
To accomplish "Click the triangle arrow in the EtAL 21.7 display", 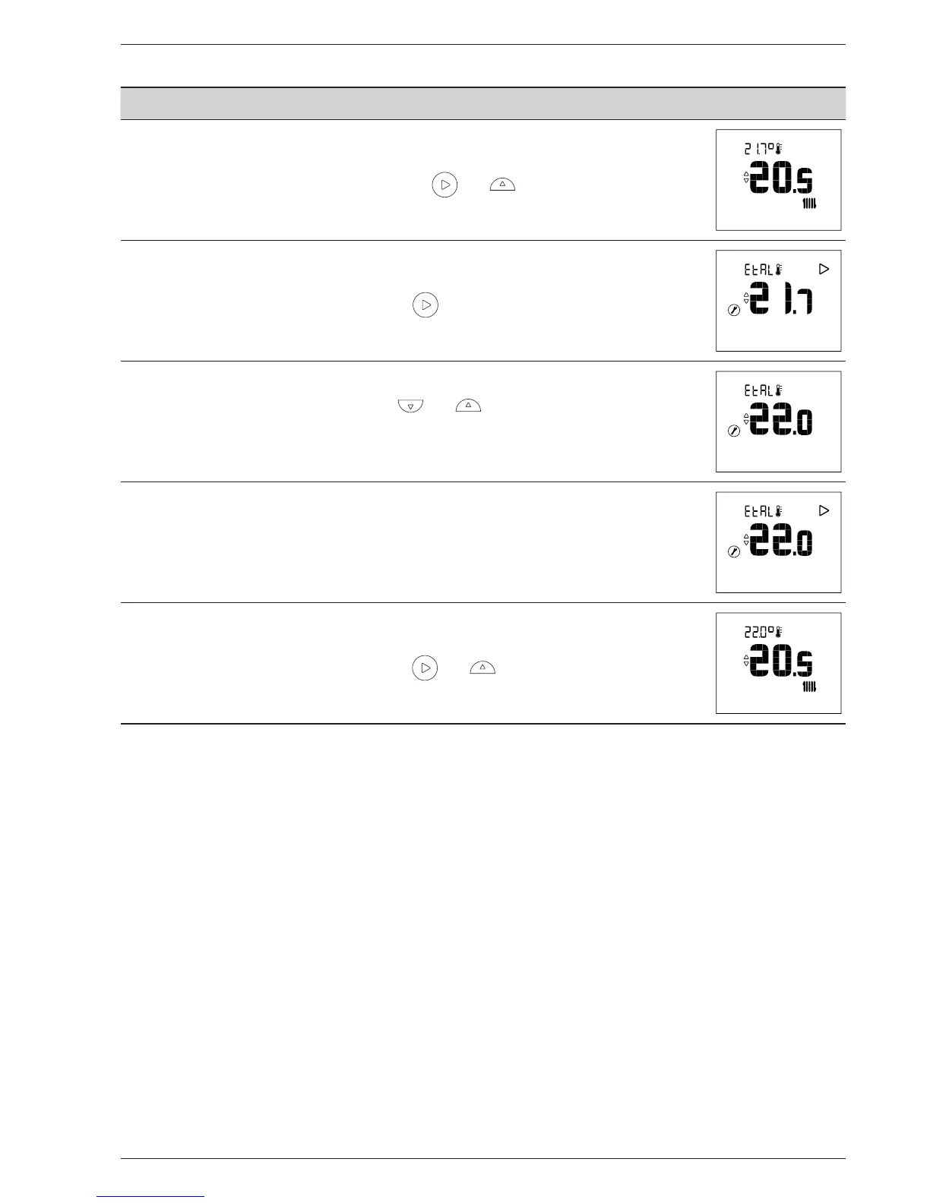I will (824, 269).
